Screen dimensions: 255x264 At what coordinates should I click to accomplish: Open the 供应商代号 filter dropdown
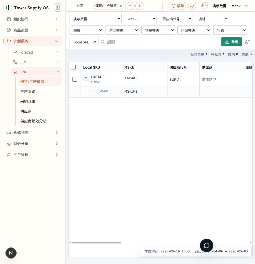pos(175,19)
